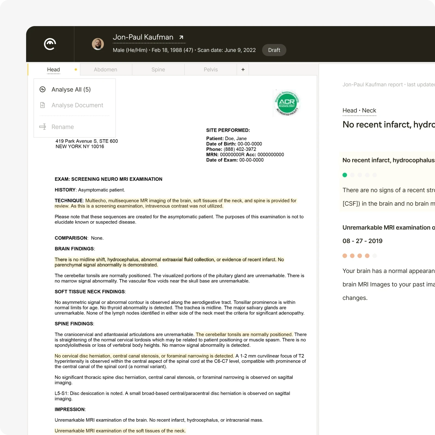The image size is (435, 435).
Task: Click the 'HISTORY: Asymptomatic patient.' line
Action: click(90, 190)
